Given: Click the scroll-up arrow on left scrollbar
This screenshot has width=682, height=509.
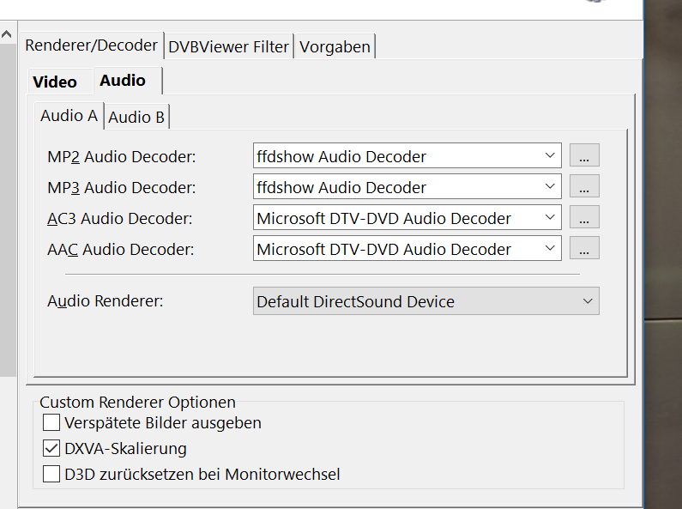Looking at the screenshot, I should 7,35.
